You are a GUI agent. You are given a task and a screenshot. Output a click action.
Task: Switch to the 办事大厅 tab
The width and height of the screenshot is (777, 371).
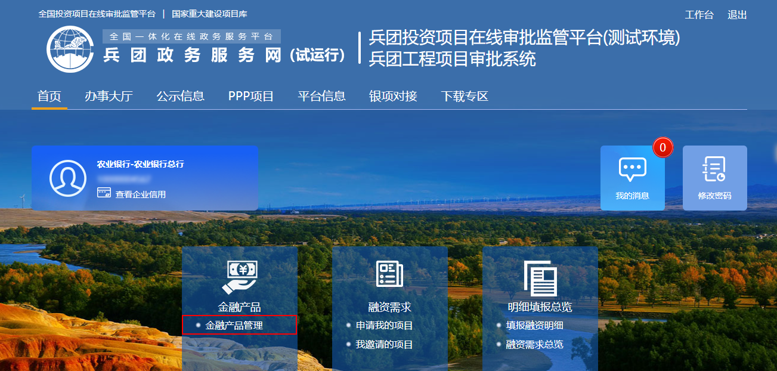pos(109,96)
